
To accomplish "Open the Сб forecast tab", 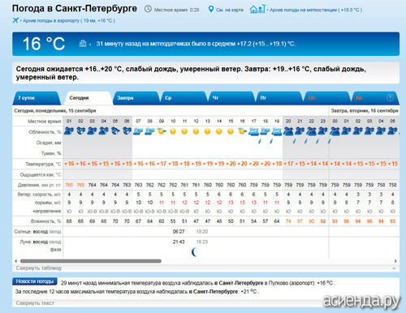I will point(327,98).
